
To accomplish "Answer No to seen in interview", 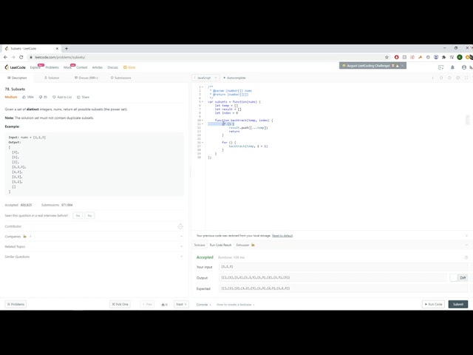I will point(89,215).
